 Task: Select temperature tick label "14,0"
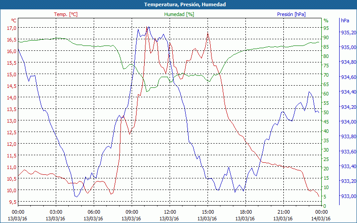coord(12,98)
